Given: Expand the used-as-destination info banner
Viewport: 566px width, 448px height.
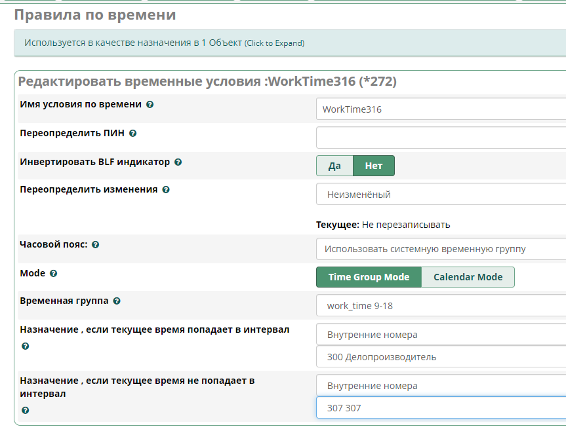Looking at the screenshot, I should [274, 43].
